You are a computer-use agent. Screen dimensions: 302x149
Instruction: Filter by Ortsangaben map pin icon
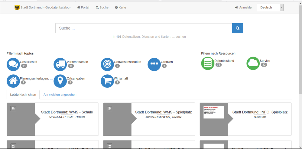coord(60,81)
